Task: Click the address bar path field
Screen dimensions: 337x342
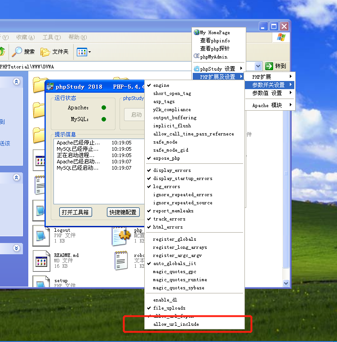Action: (x=96, y=67)
